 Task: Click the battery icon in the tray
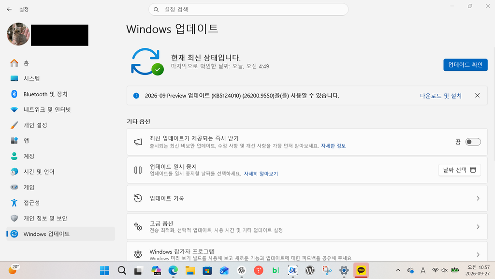(x=454, y=270)
